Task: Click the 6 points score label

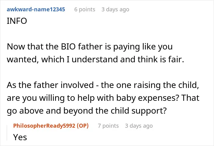Action: tap(85, 9)
